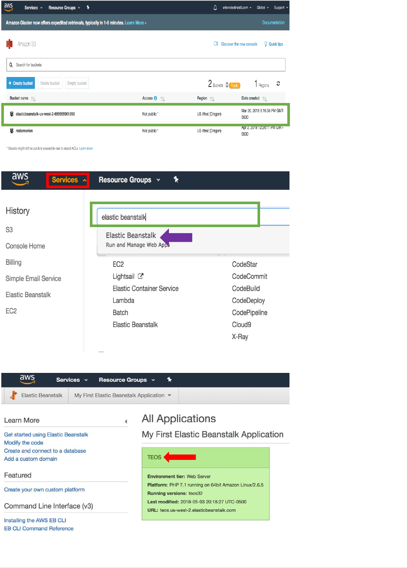Open Lambda in the services list
Screen dimensions: 407x568
click(124, 300)
